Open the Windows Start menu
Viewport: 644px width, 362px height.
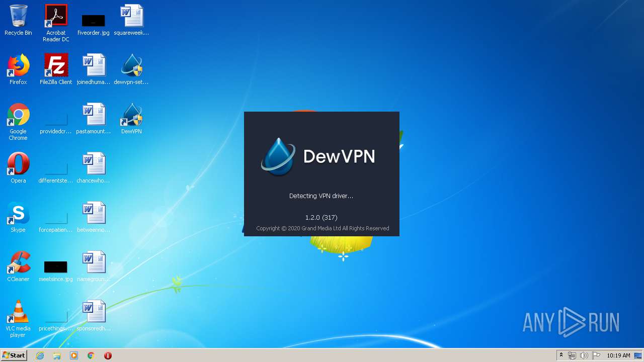(14, 355)
